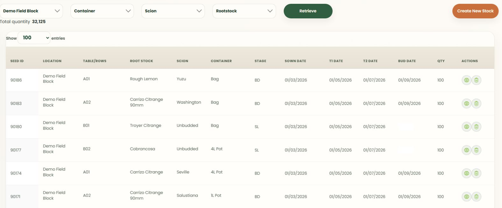502x208 pixels.
Task: Delete stock row with seed 90186
Action: pos(476,80)
